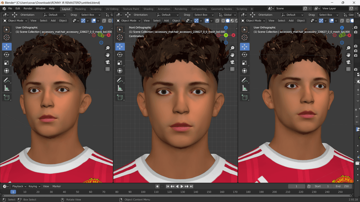Select the Annotate tool in left viewport
The width and height of the screenshot is (360, 202).
click(x=7, y=80)
